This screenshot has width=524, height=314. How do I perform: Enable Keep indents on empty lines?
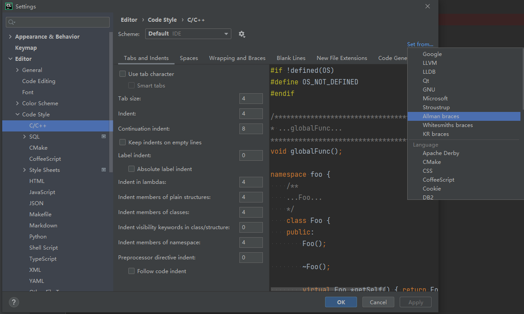[x=123, y=143]
